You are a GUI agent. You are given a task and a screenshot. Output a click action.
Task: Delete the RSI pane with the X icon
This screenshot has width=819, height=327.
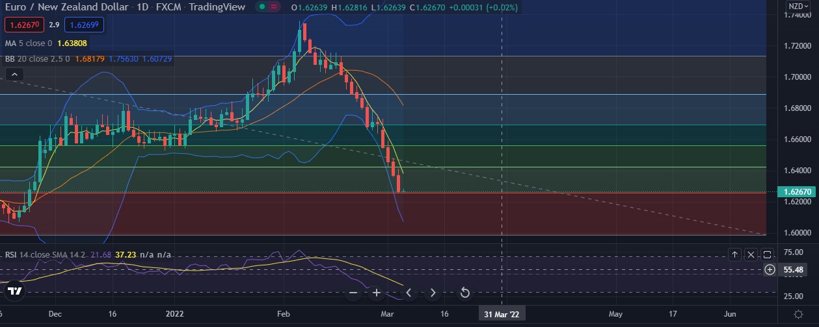pyautogui.click(x=751, y=254)
